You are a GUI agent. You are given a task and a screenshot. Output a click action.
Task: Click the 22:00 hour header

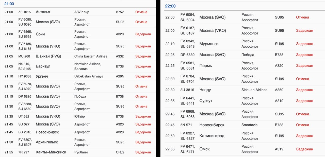(x=170, y=6)
